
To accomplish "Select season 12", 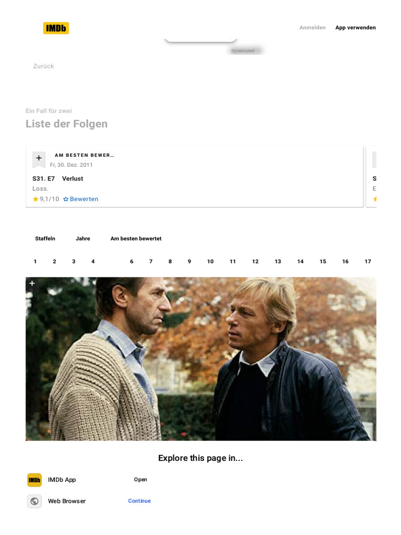I will pyautogui.click(x=255, y=261).
